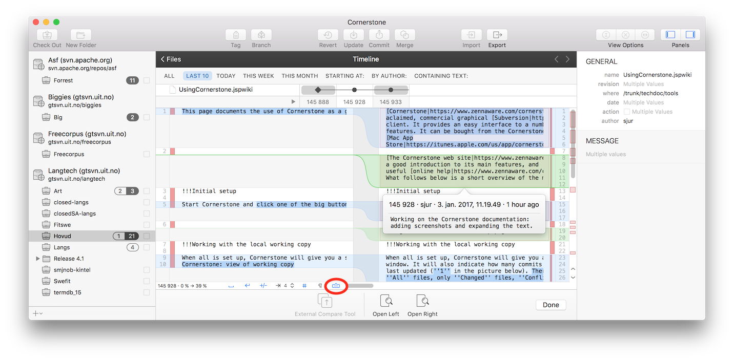The image size is (734, 361).
Task: Select the UsingCornerstone.jspwiki file row
Action: [228, 90]
